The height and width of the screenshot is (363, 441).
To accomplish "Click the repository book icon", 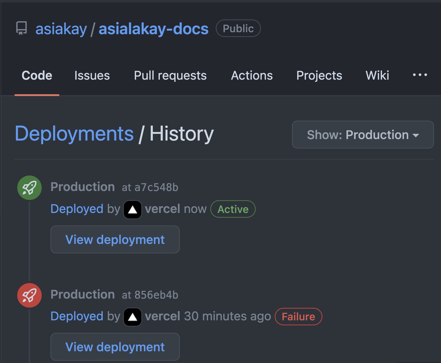I will pyautogui.click(x=21, y=28).
